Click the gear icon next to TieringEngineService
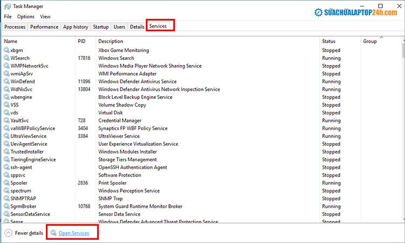Image resolution: width=405 pixels, height=243 pixels. [6, 159]
